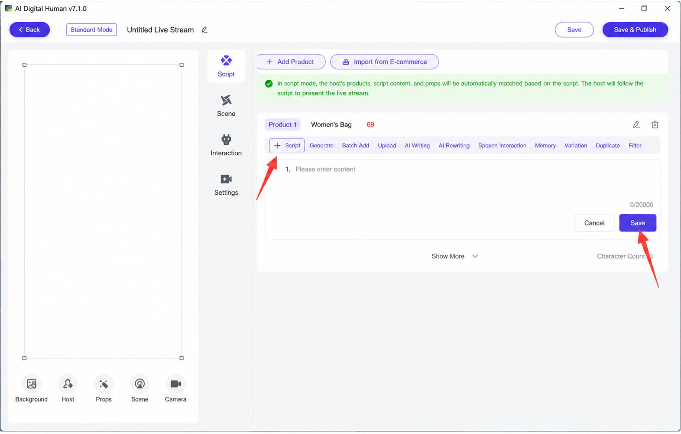The image size is (681, 434).
Task: Click the Standard Mode button
Action: pos(91,30)
